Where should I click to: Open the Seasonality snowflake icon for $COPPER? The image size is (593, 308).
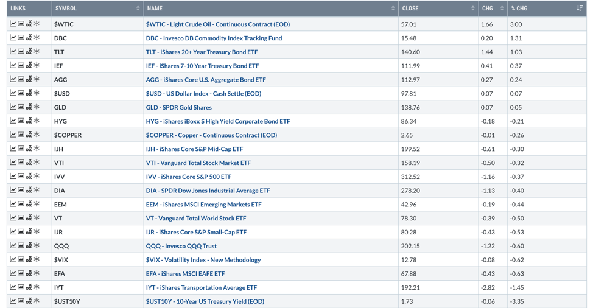(37, 135)
